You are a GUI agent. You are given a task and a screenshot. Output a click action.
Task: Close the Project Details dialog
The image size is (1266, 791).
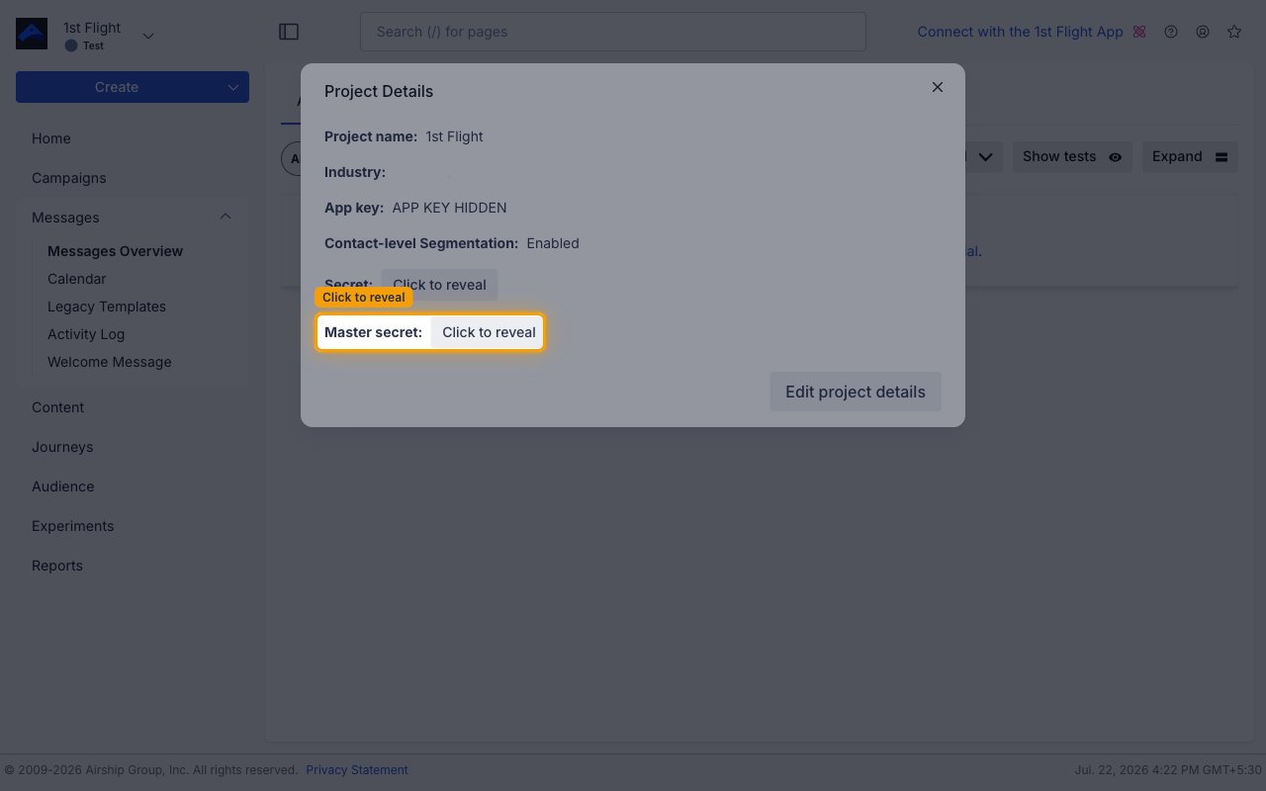[x=938, y=87]
